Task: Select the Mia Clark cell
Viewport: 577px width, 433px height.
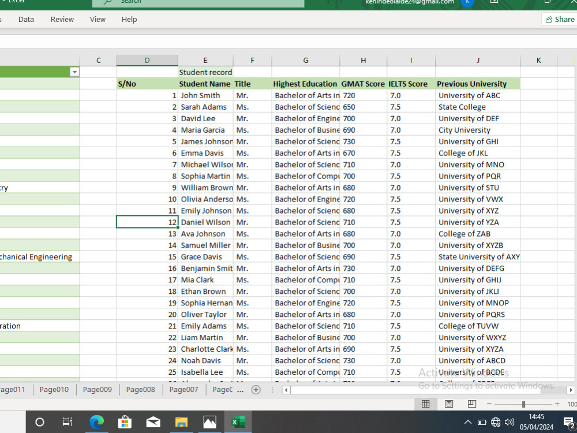Action: point(205,280)
